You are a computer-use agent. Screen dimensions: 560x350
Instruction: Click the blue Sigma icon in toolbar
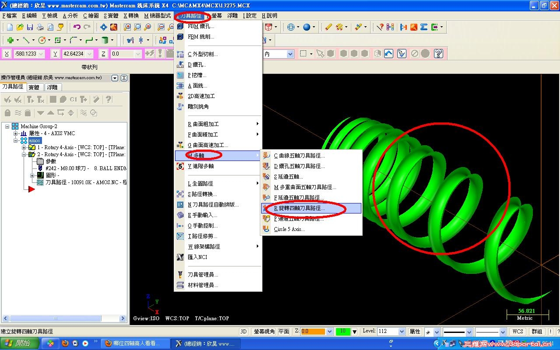424,27
